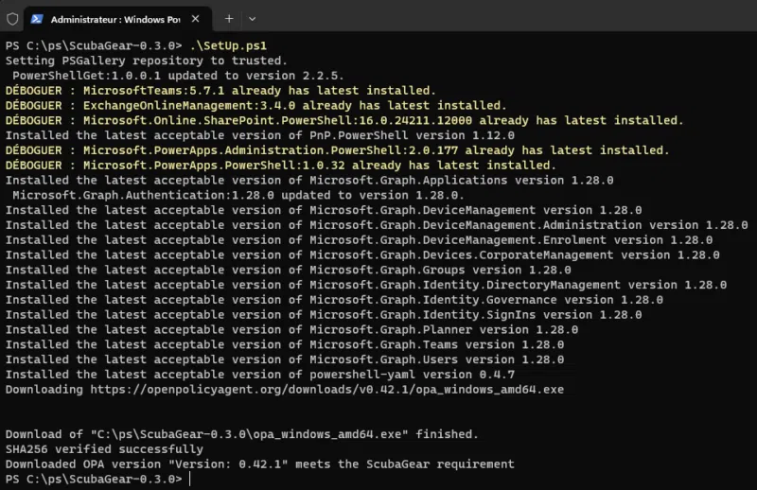Viewport: 757px width, 490px height.
Task: Click the ExchangeOnlineManagement:3.4.0 debug line
Action: coord(255,106)
